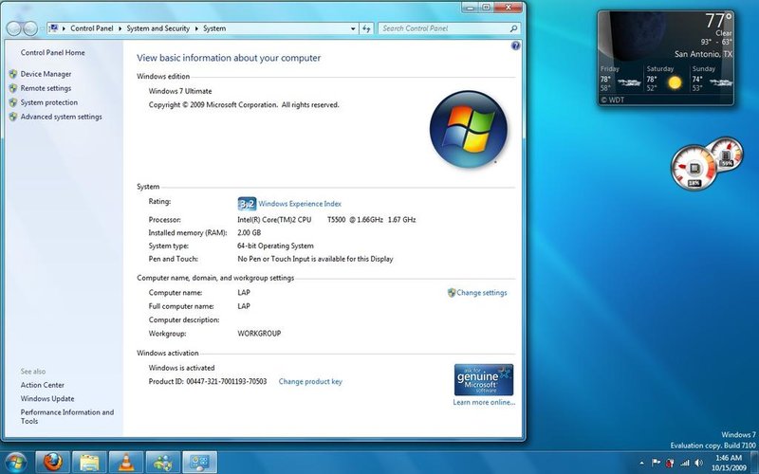This screenshot has height=474, width=759.
Task: Click the Saturday sun forecast icon
Action: (675, 82)
